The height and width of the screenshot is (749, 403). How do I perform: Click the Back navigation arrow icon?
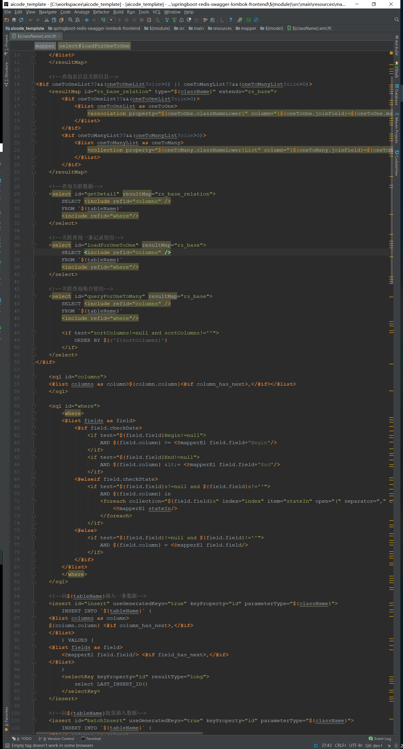click(87, 20)
